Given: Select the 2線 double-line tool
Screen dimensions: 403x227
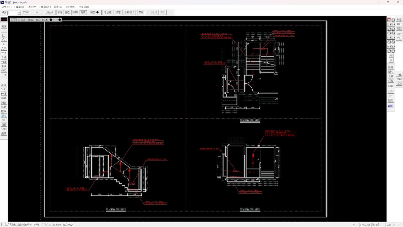Looking at the screenshot, I should 4,57.
